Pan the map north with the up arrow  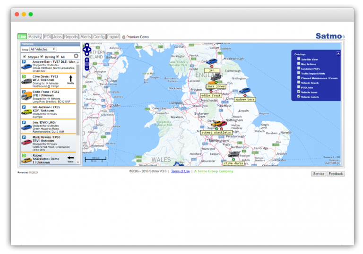click(x=87, y=45)
